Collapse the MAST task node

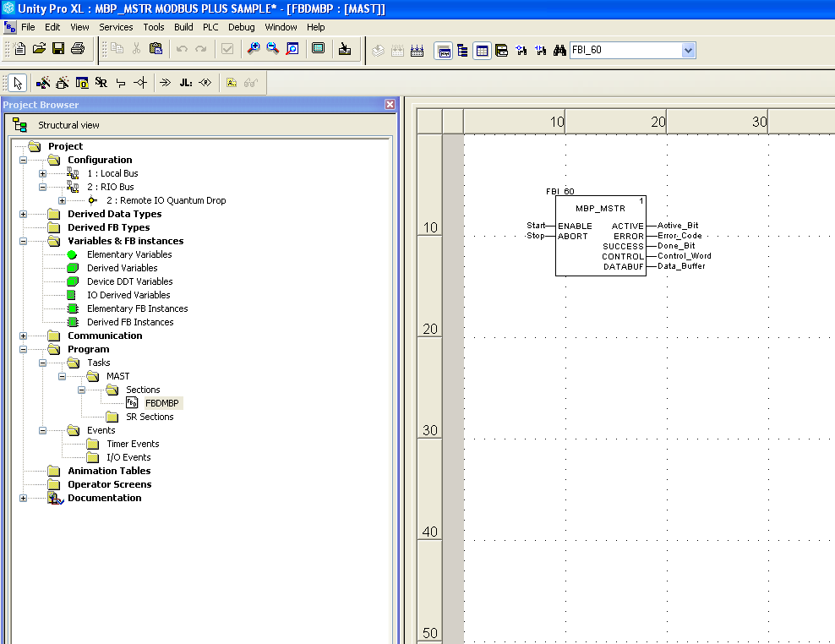(x=63, y=377)
